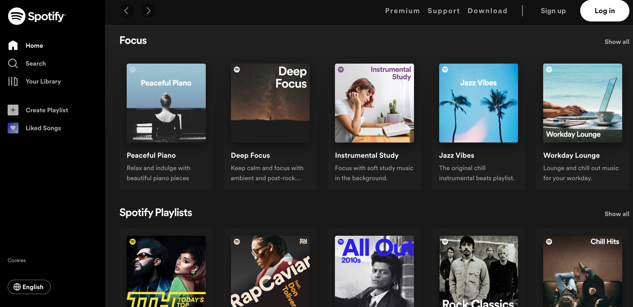The height and width of the screenshot is (307, 633).
Task: Open the Peaceful Piano playlist cover
Action: coord(166,103)
